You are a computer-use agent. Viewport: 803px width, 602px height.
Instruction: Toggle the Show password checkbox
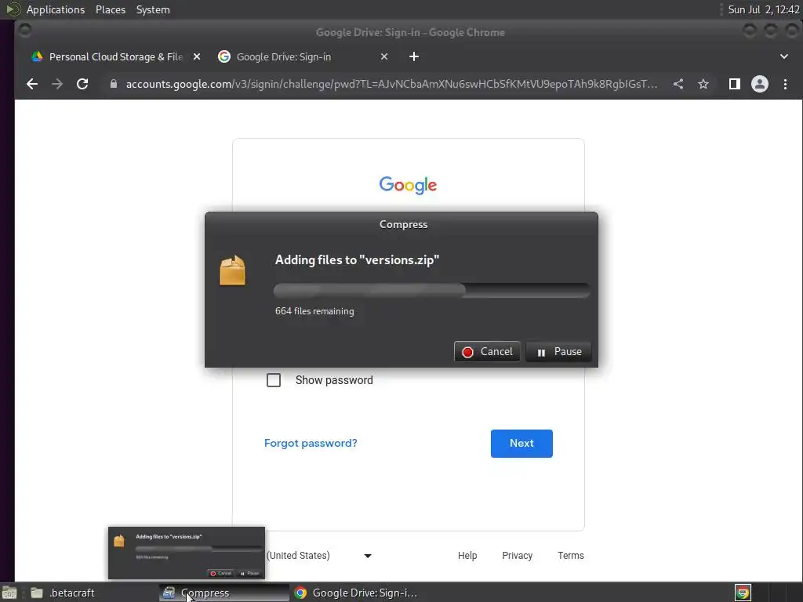coord(274,380)
